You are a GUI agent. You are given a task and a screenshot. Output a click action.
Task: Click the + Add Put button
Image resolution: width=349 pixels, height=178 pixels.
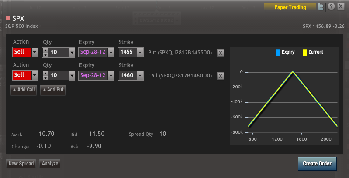pos(53,90)
